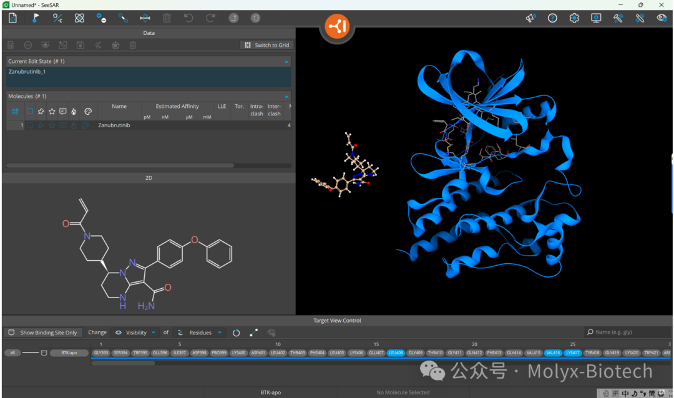Toggle the select-all checkbox in Molecules header
The image size is (674, 398).
pos(30,111)
